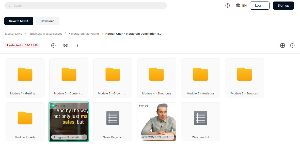
Task: Click the 1 selected 630.2 MB badge
Action: click(x=22, y=45)
